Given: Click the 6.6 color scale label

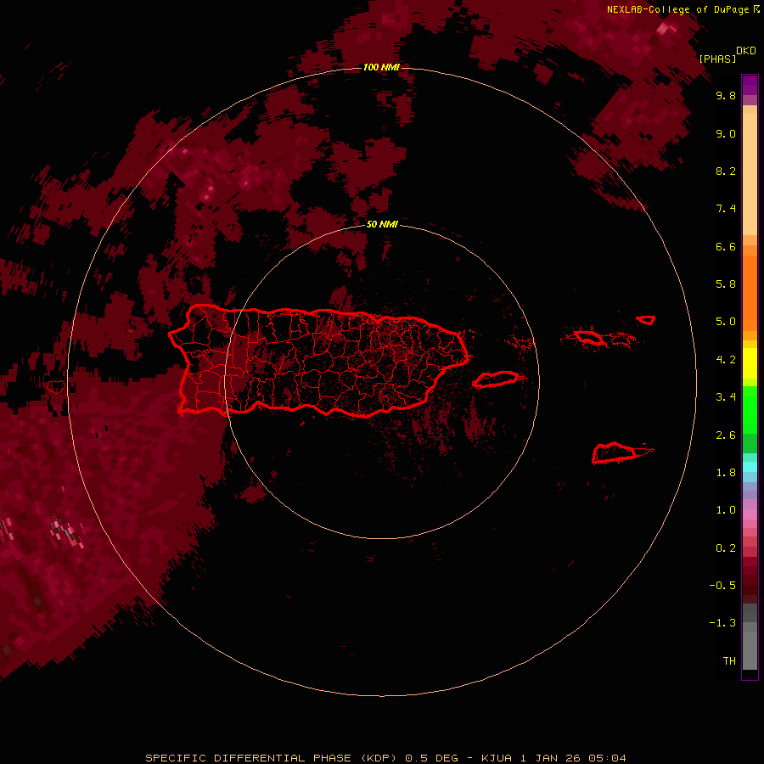Looking at the screenshot, I should click(x=726, y=246).
